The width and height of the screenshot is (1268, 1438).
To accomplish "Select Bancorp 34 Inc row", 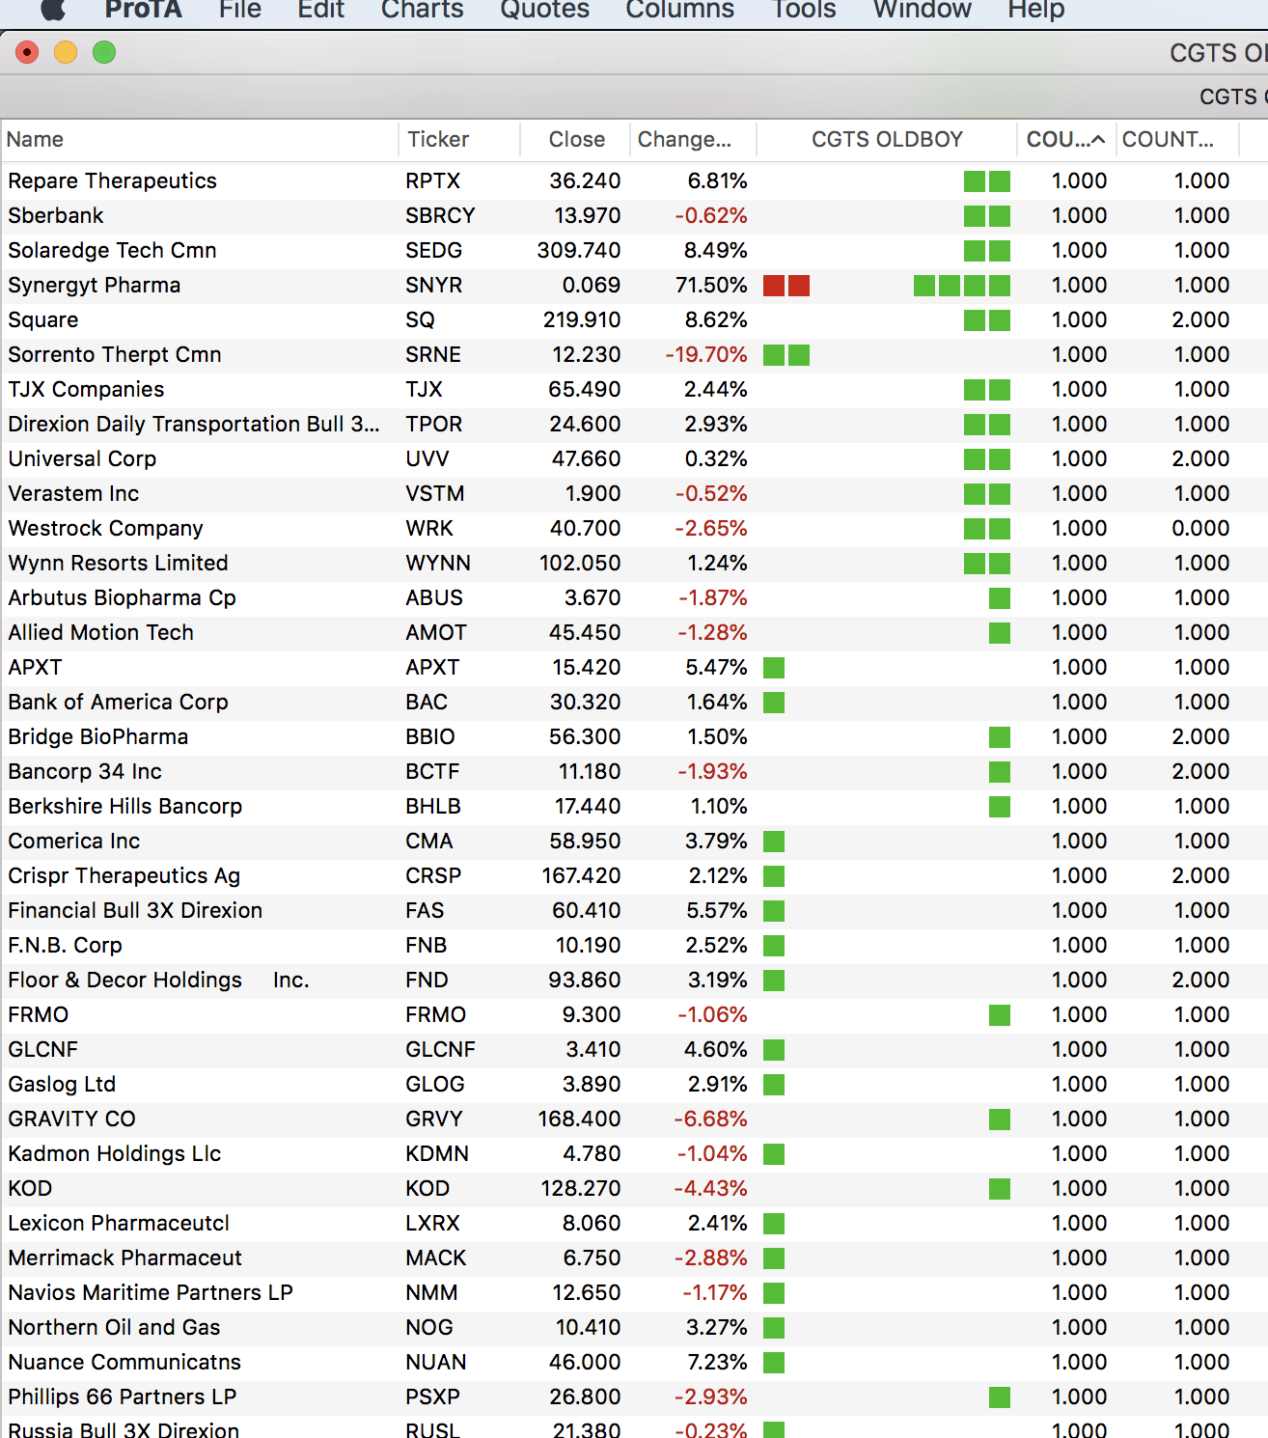I will point(634,772).
